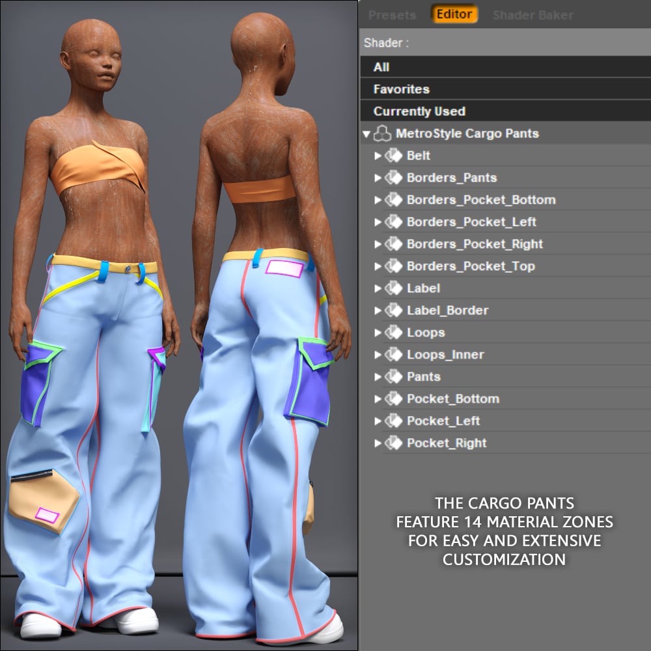The image size is (651, 651).
Task: Click the Label surface icon
Action: coord(394,288)
